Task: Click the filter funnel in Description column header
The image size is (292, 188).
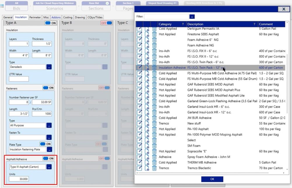Action: [255, 24]
